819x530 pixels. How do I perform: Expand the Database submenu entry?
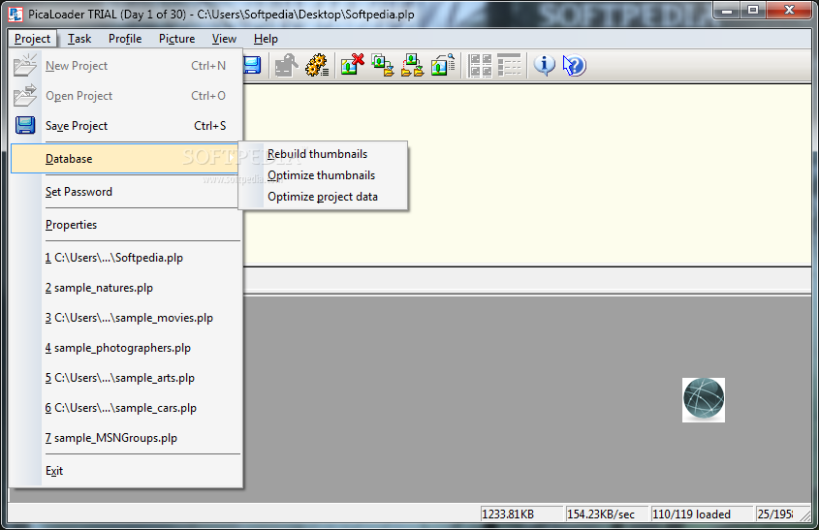125,159
